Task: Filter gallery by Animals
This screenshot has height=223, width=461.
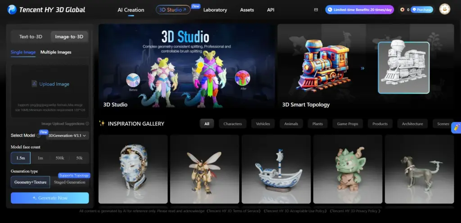Action: [291, 124]
